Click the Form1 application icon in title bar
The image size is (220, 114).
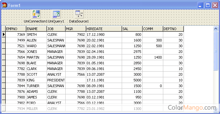pos(4,5)
